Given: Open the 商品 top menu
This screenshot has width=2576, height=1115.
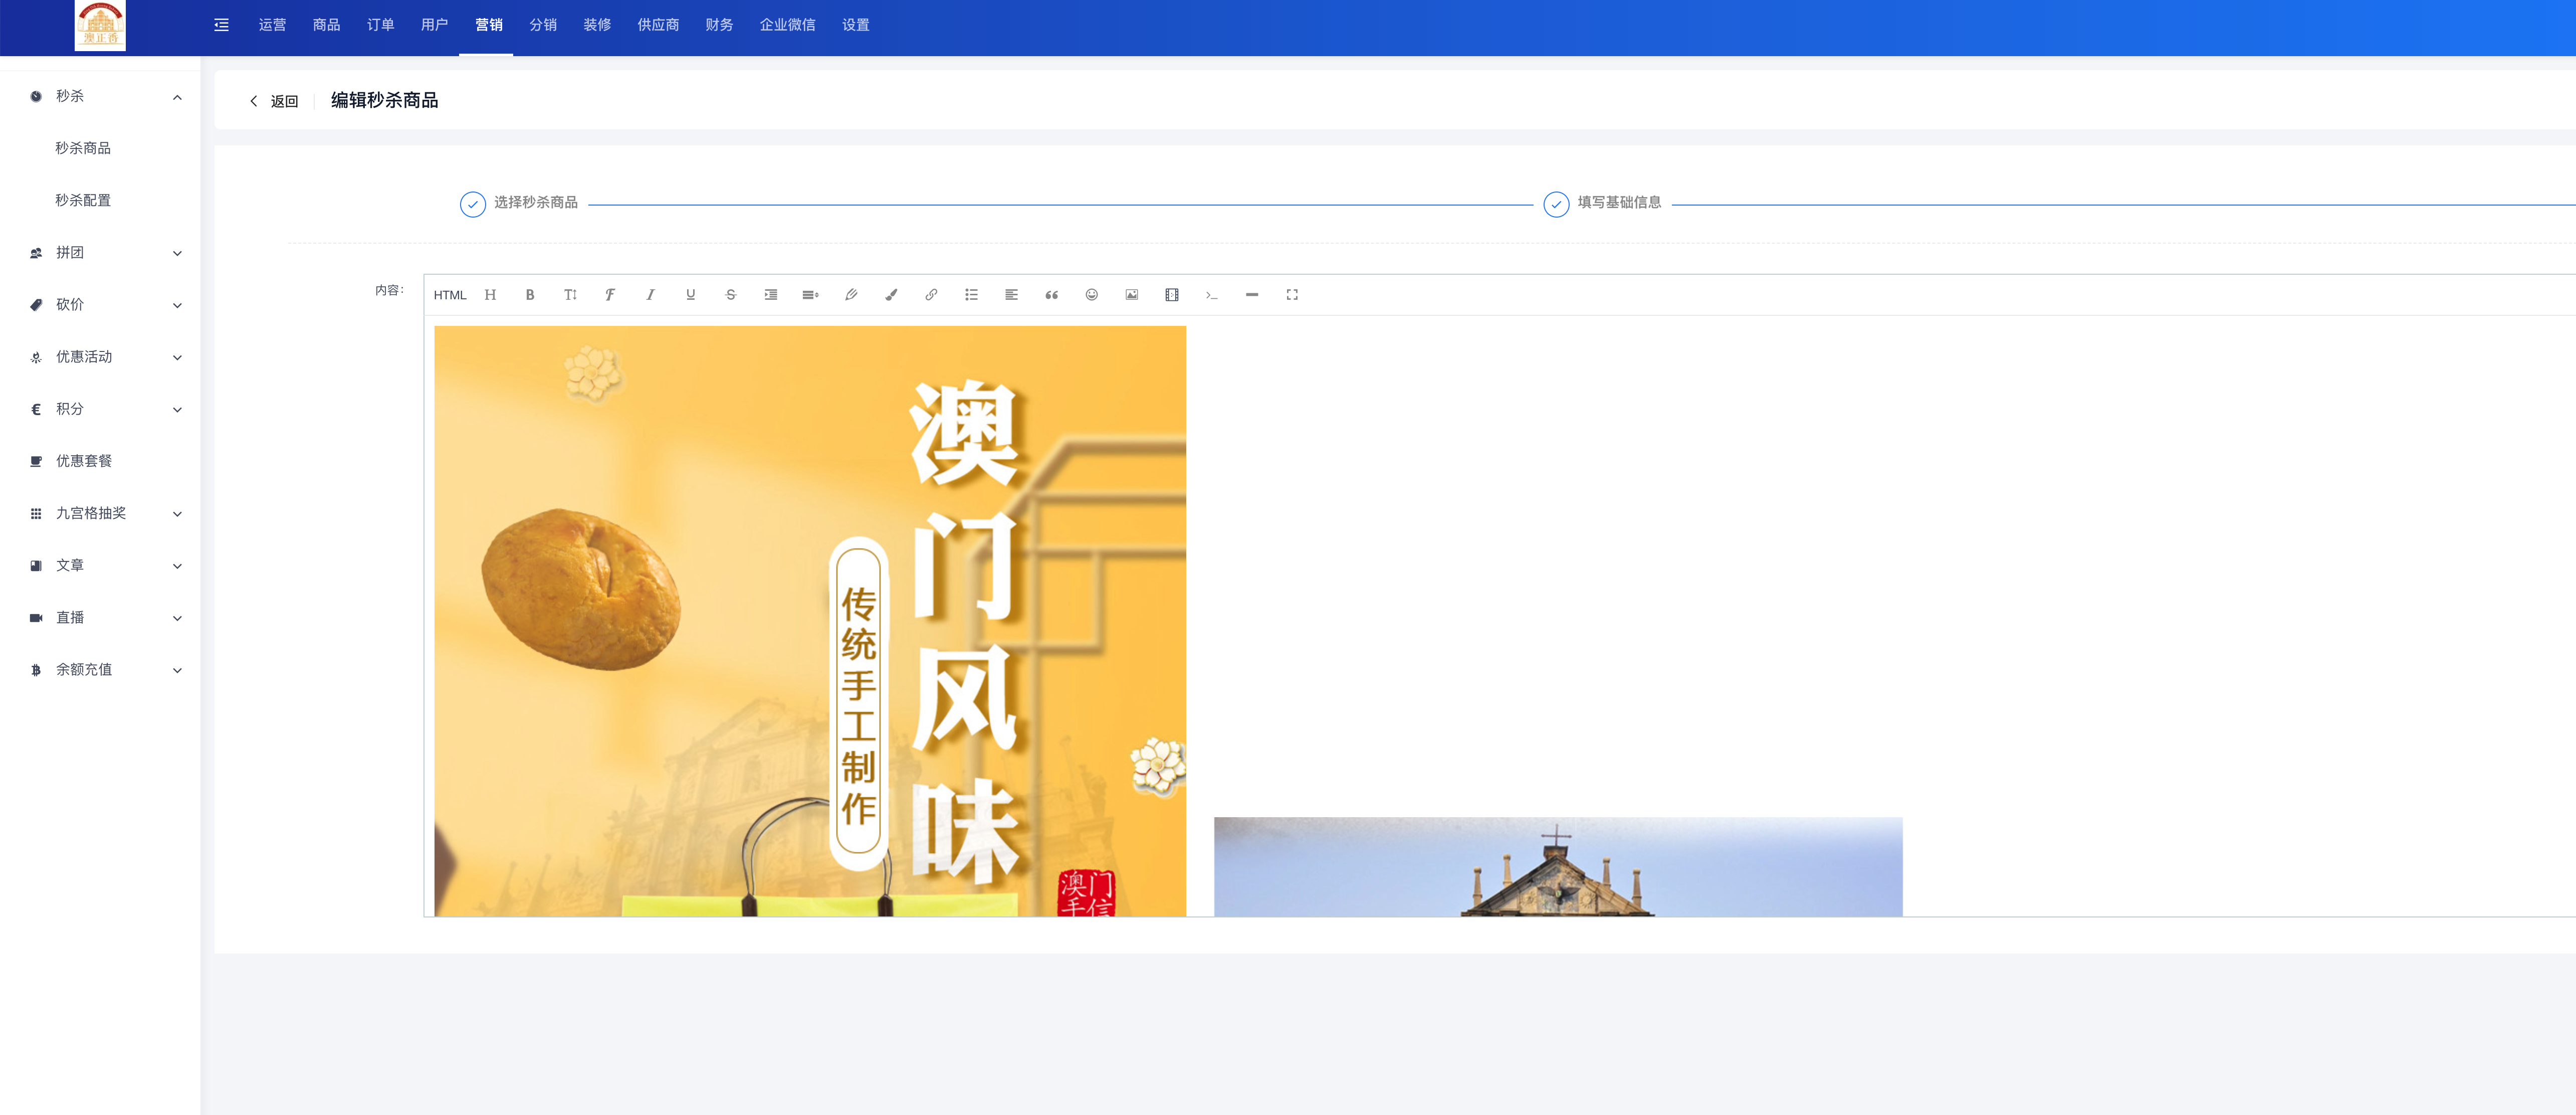Looking at the screenshot, I should click(x=326, y=25).
